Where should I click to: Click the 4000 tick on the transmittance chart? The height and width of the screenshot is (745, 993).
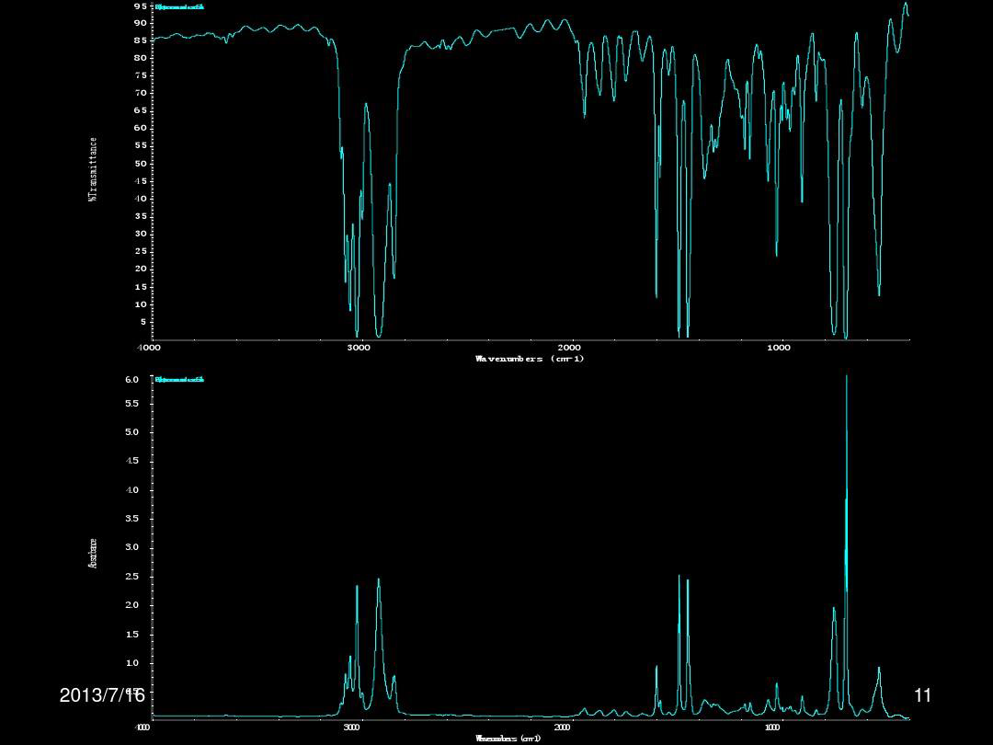149,348
